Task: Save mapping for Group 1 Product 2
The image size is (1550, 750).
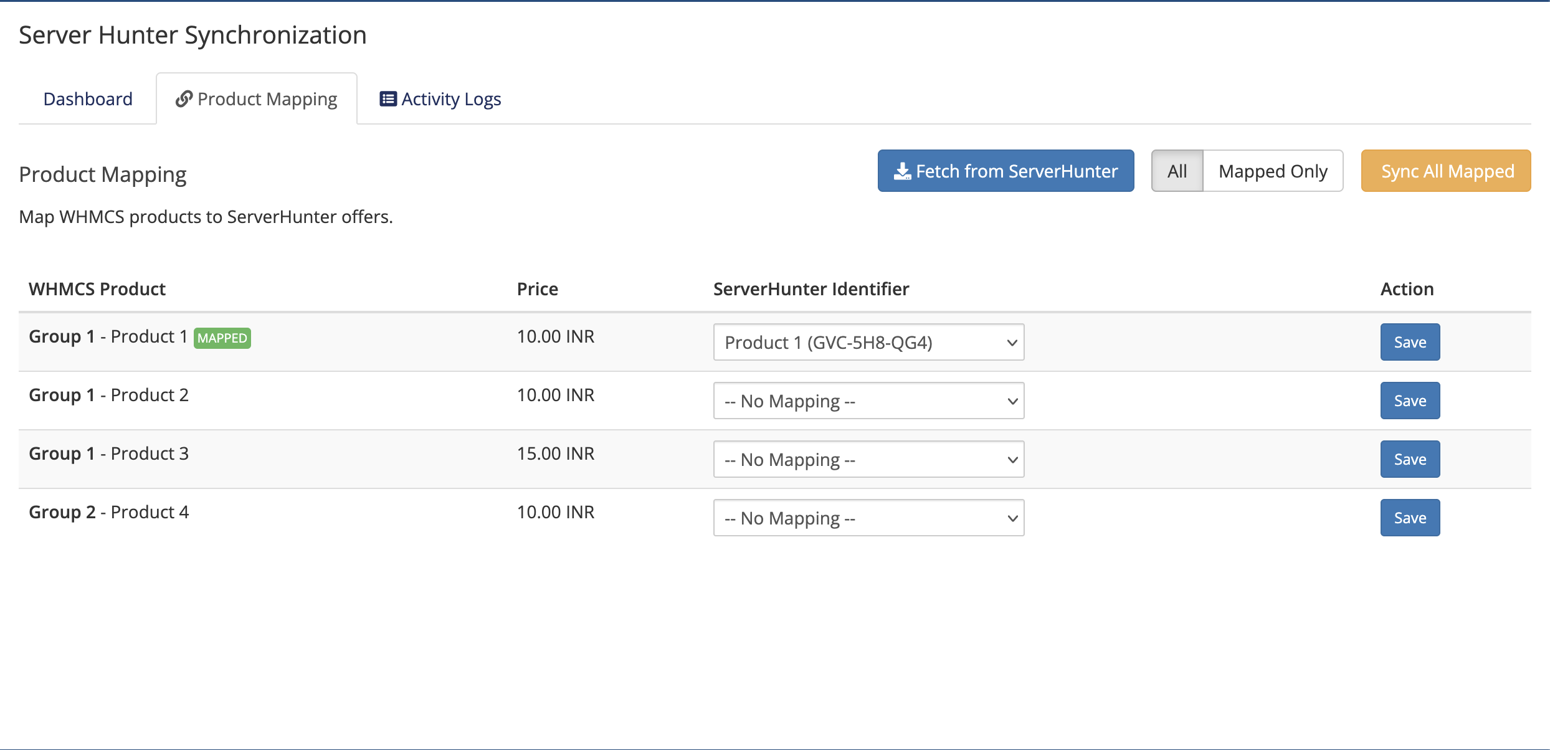Action: pos(1410,401)
